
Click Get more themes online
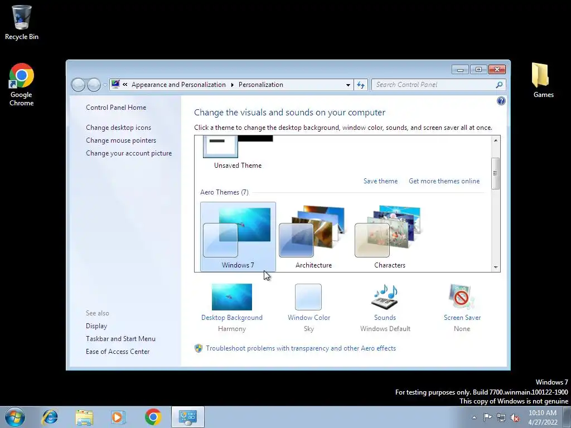[x=444, y=181]
